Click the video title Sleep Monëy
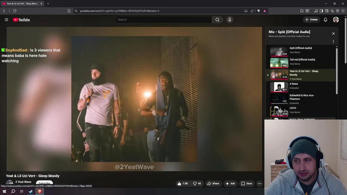Image resolution: width=347 pixels, height=195 pixels. coord(33,176)
